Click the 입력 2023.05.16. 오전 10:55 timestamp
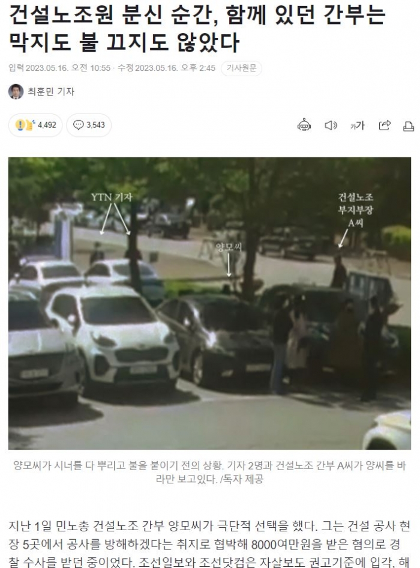This screenshot has width=420, height=568. [x=60, y=68]
